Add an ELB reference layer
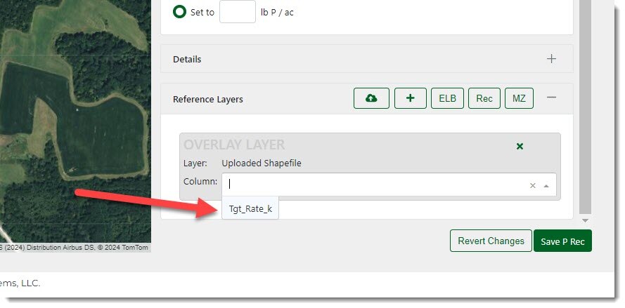 [x=447, y=98]
